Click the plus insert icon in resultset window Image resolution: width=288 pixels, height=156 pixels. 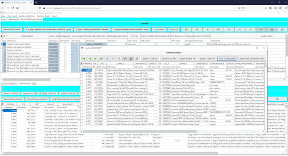coord(107,59)
